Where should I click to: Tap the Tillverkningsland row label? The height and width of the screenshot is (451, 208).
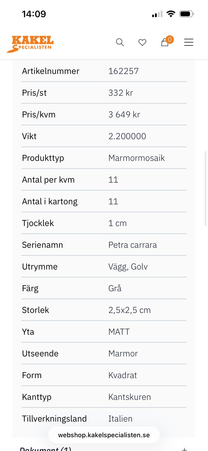click(54, 419)
